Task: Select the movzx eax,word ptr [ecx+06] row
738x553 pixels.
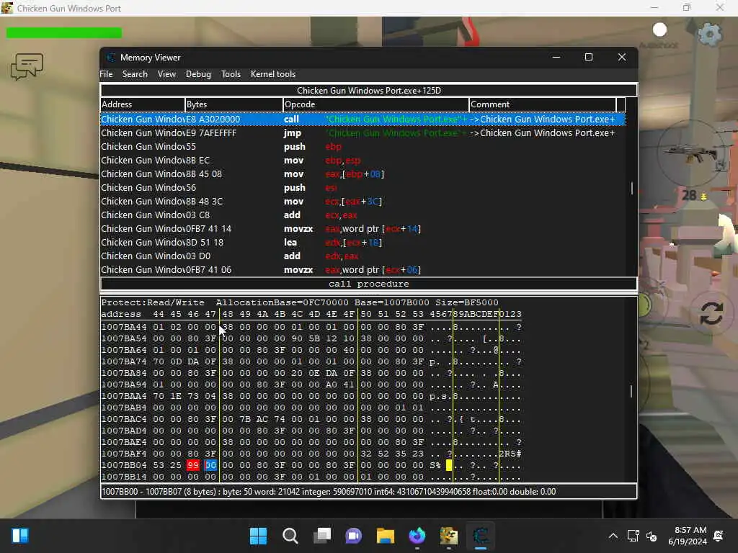Action: (x=363, y=269)
